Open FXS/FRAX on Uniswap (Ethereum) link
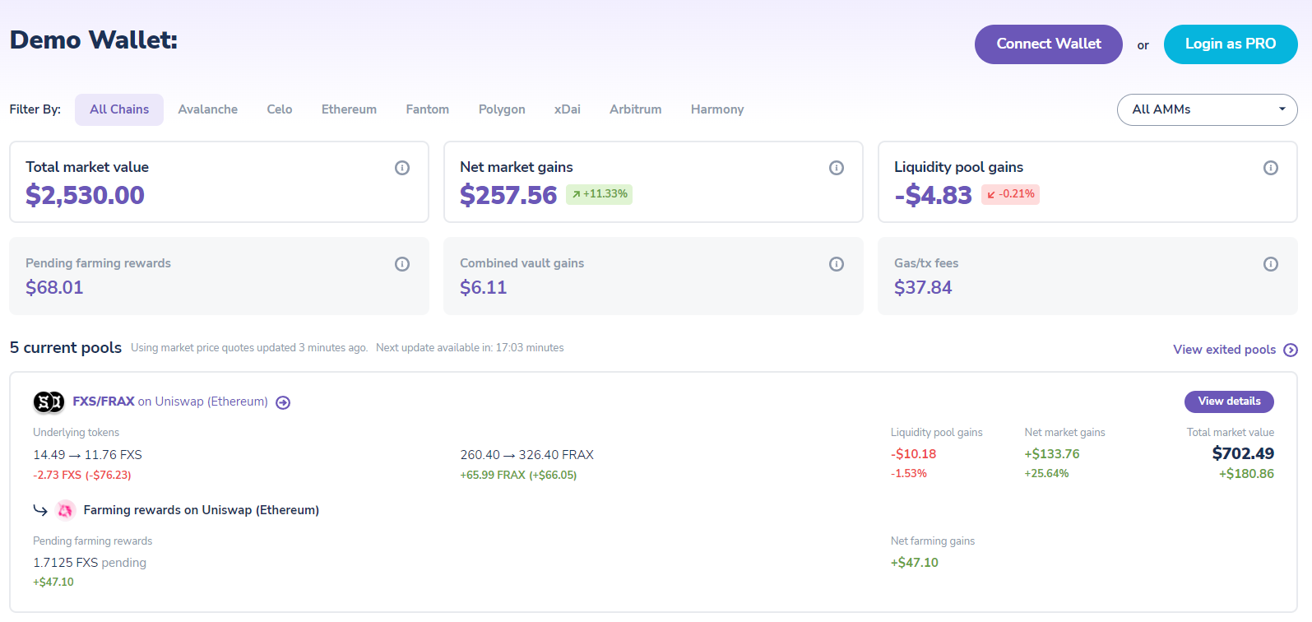Viewport: 1312px width, 622px height. pyautogui.click(x=170, y=402)
